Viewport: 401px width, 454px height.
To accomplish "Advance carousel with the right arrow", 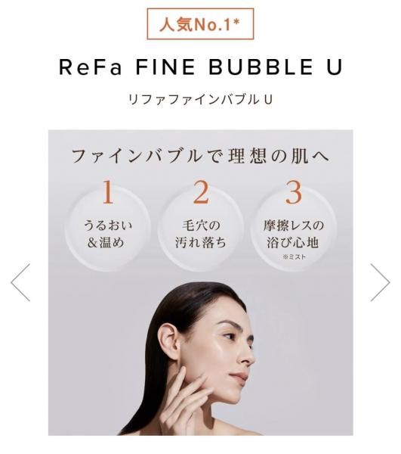I will pos(380,282).
